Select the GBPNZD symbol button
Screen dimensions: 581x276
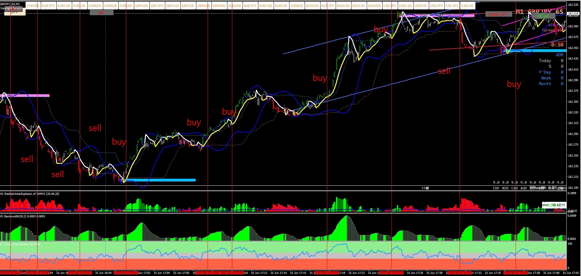pos(204,6)
